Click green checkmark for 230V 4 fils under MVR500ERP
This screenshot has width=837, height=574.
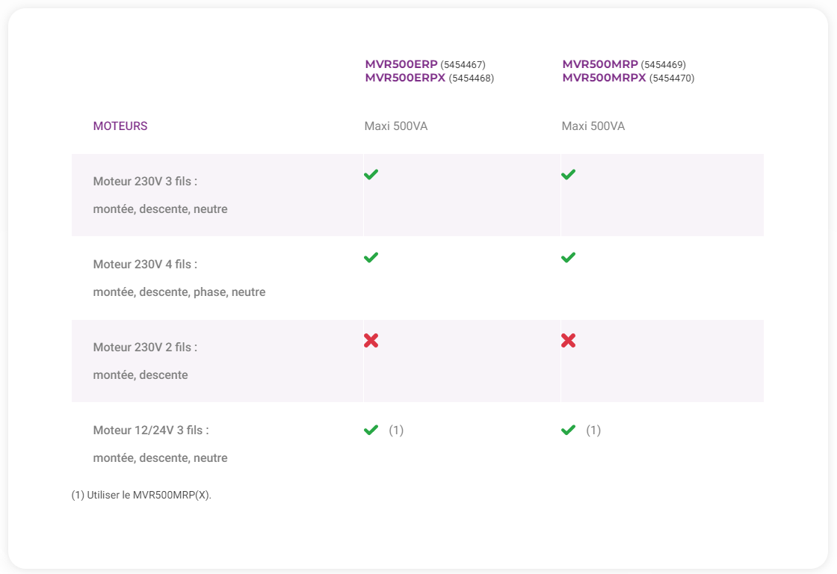point(371,257)
